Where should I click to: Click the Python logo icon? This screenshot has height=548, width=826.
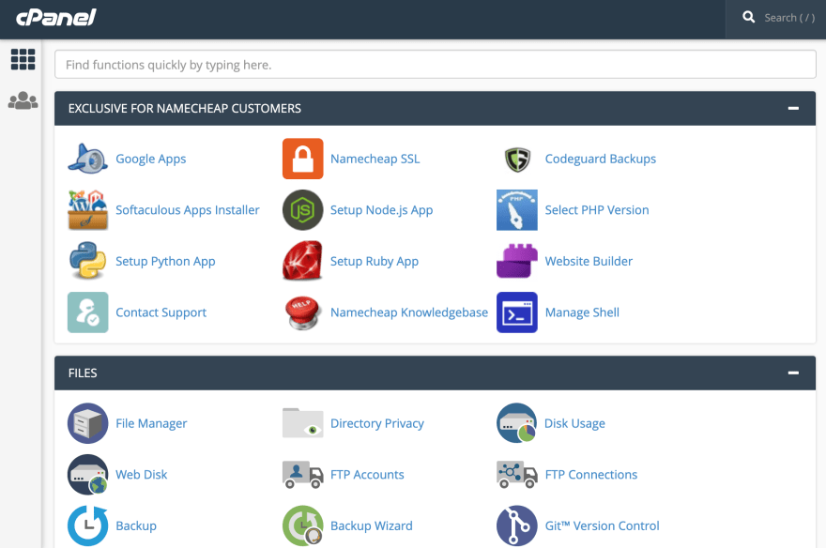[87, 261]
